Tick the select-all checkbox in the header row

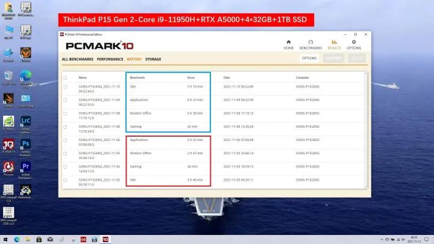(x=65, y=78)
